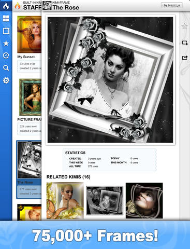The width and height of the screenshot is (190, 249).
Task: Open related kimi with butterfly and lilies
Action: (65, 201)
